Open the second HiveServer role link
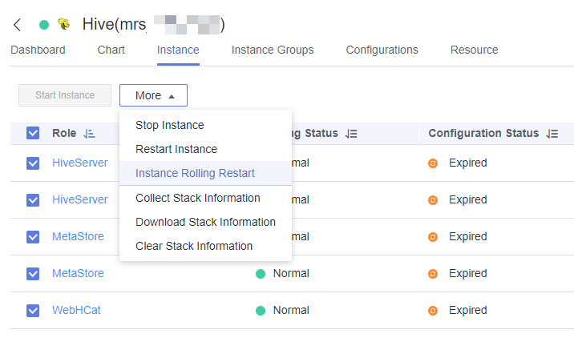The image size is (574, 362). [80, 199]
